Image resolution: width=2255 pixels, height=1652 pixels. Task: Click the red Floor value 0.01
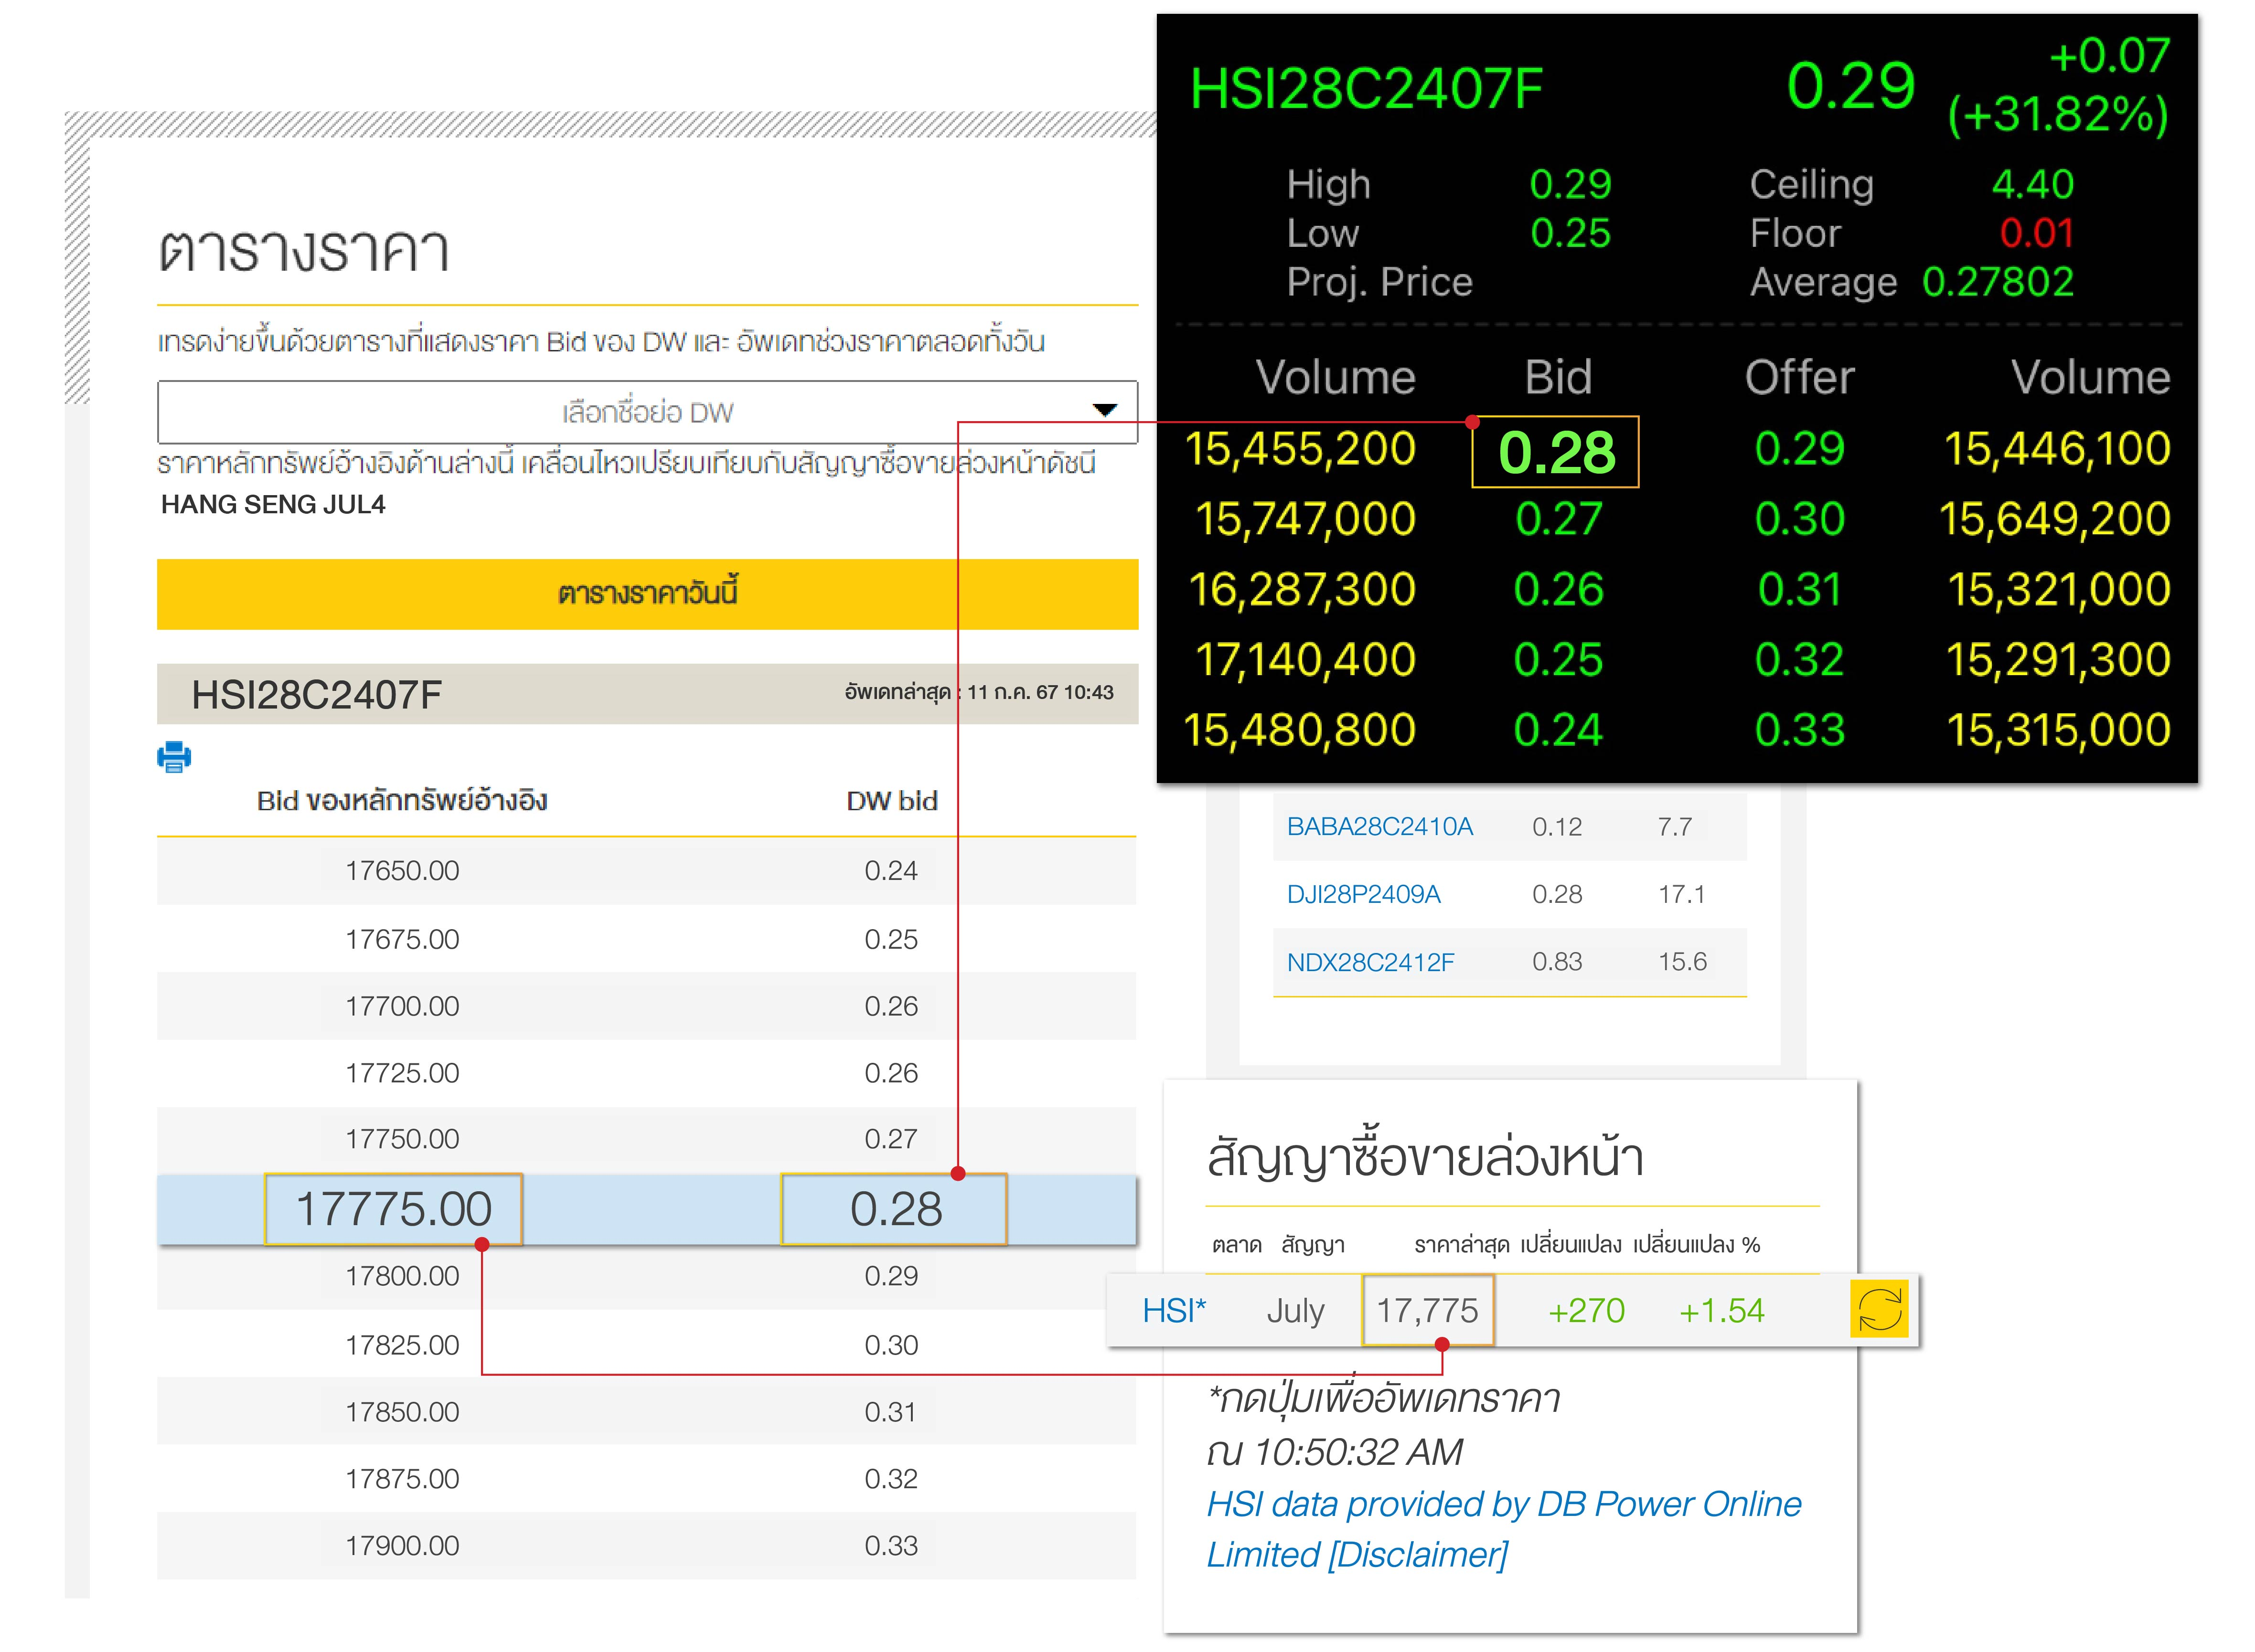(x=2037, y=233)
